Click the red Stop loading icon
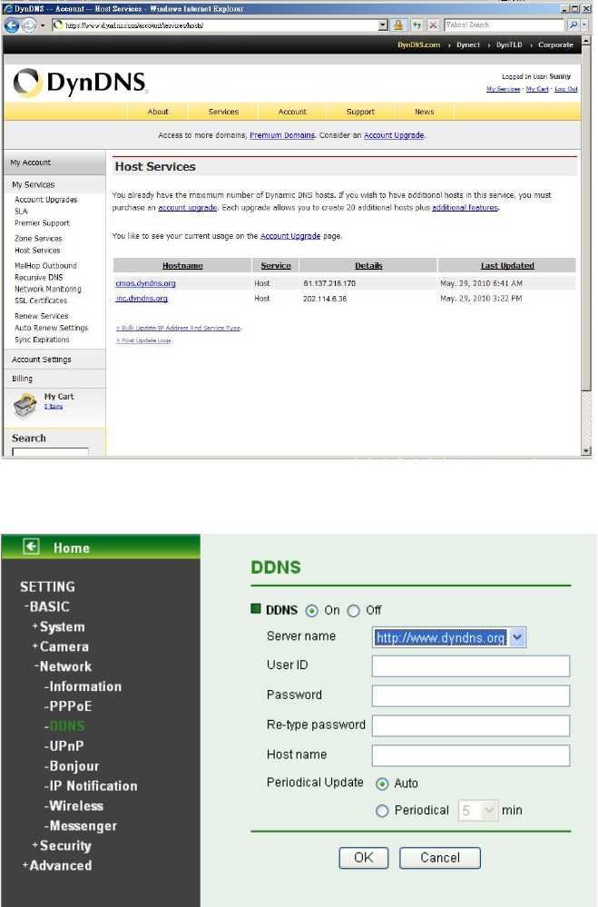Screen dimensions: 598x907 [x=433, y=25]
